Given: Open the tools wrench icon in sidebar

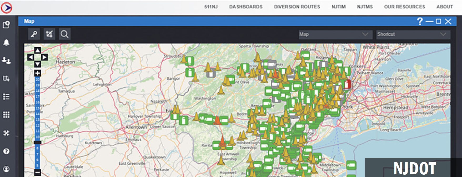Looking at the screenshot, I should pyautogui.click(x=6, y=133).
